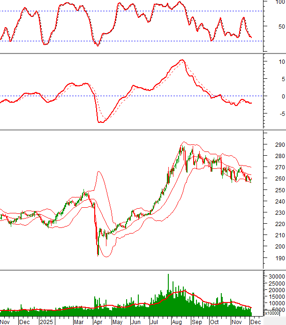Click the 2025 year label on time axis
The height and width of the screenshot is (325, 286).
46,322
